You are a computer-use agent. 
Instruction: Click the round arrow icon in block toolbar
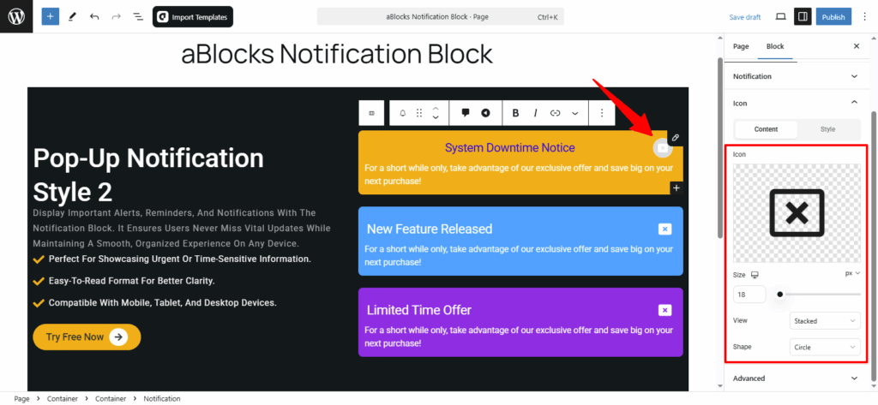pos(485,113)
